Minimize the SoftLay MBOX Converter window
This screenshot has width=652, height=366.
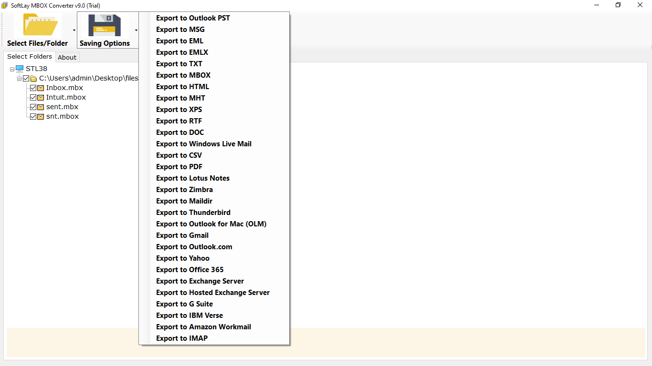click(597, 5)
